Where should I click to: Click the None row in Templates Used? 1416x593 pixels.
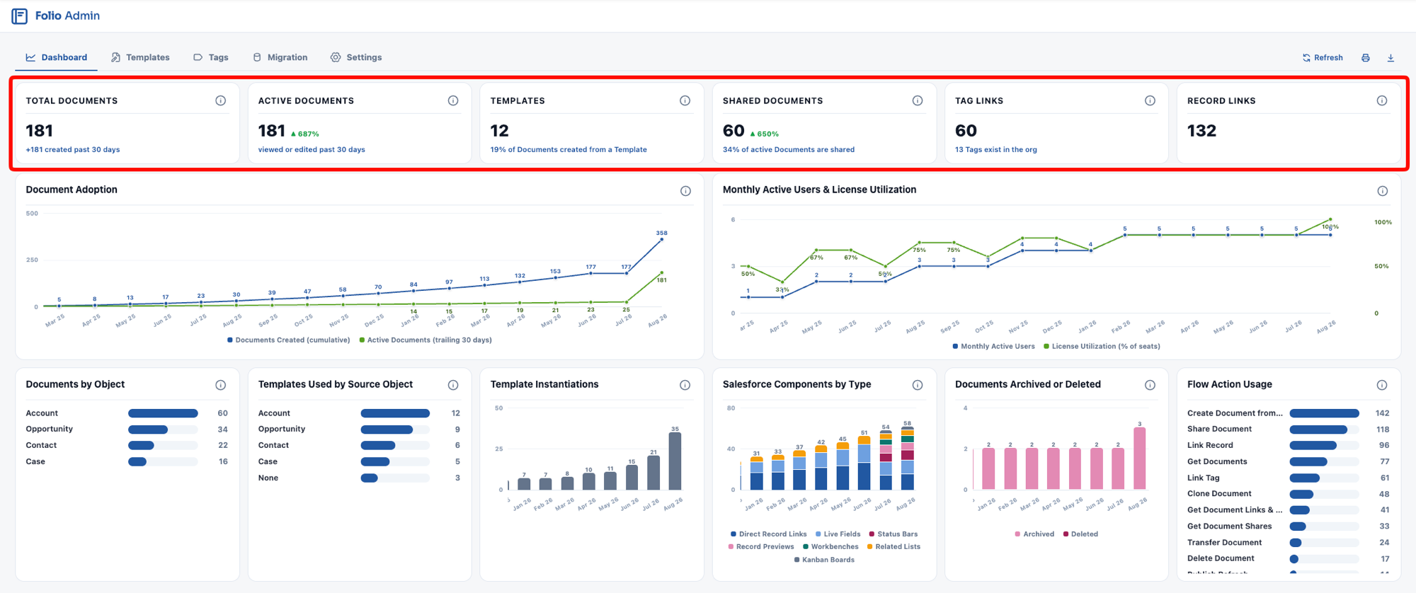tap(359, 478)
